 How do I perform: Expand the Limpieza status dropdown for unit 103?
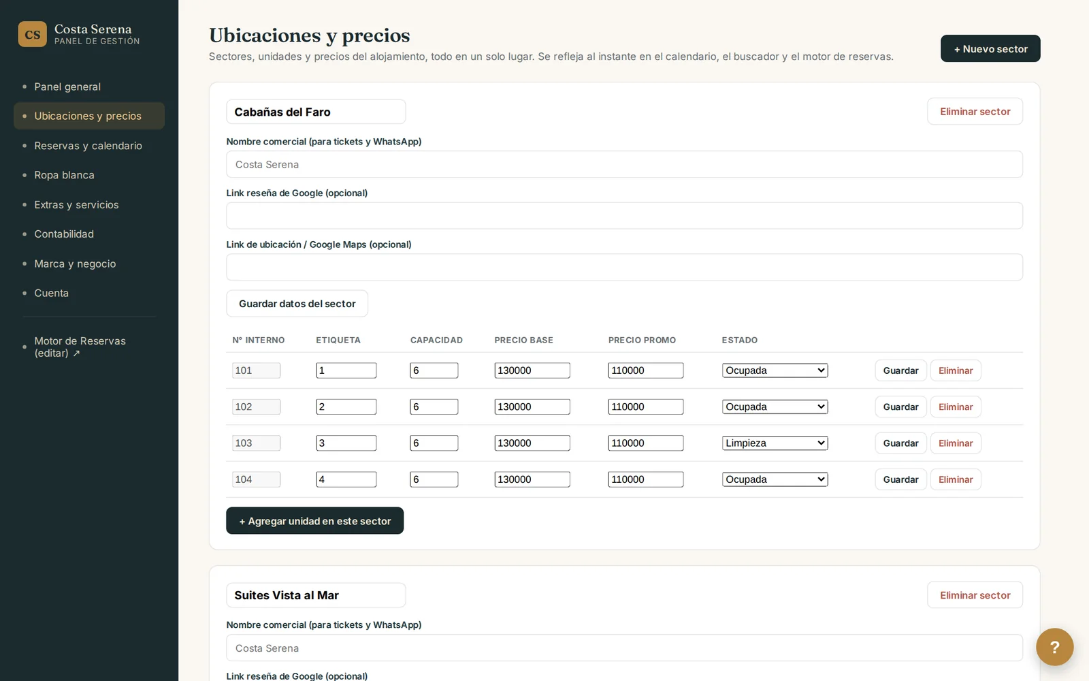point(775,443)
